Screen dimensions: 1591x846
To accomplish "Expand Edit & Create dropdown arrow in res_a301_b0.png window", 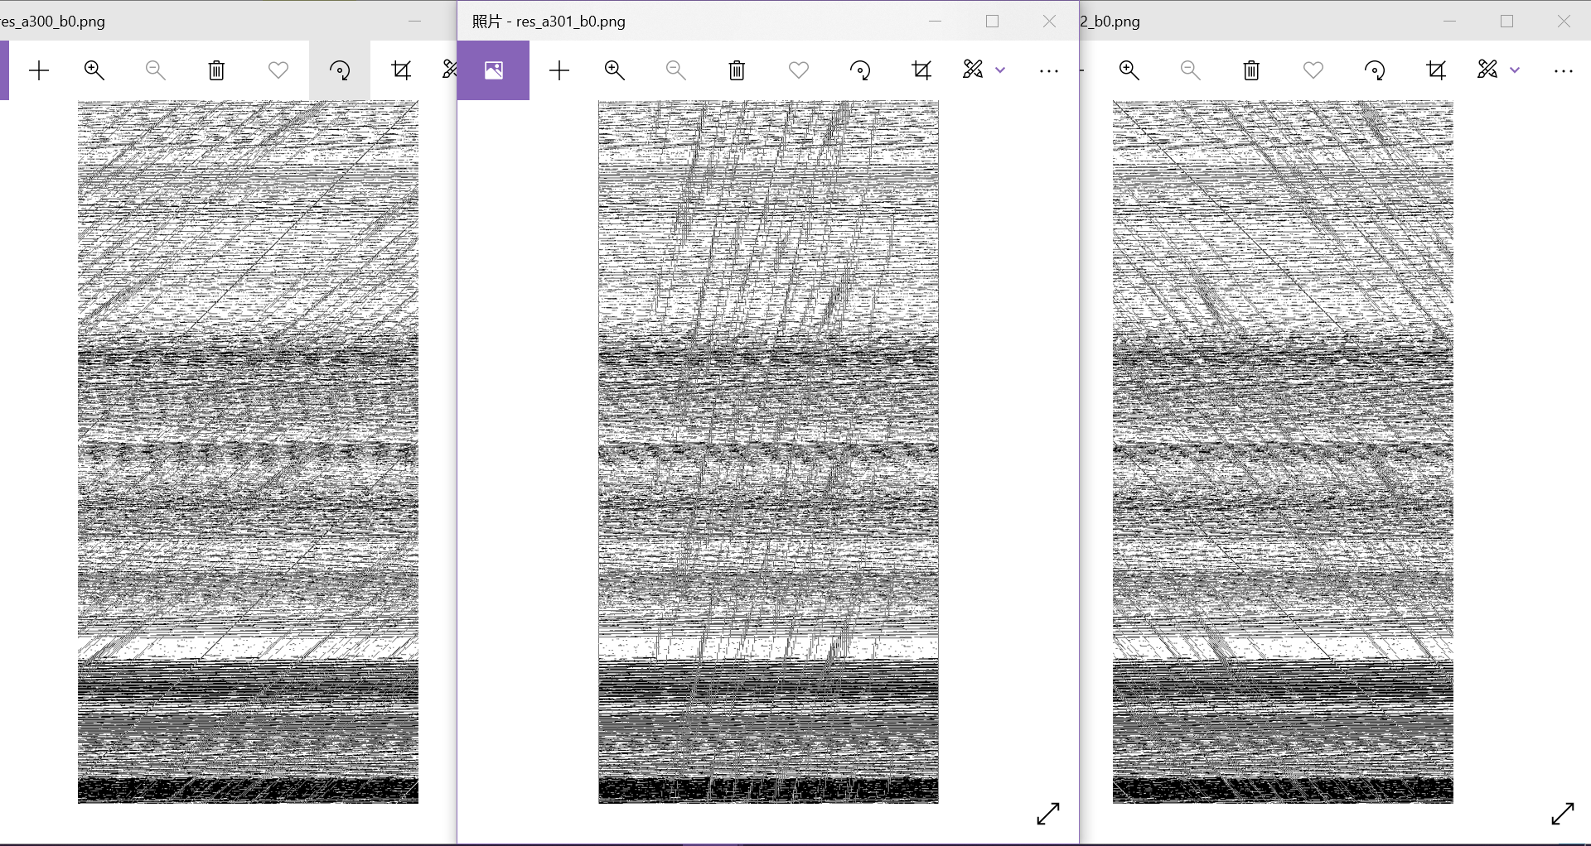I will [x=1000, y=70].
